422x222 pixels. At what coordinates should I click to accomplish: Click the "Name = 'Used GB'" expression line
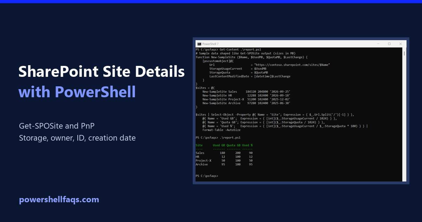point(269,118)
